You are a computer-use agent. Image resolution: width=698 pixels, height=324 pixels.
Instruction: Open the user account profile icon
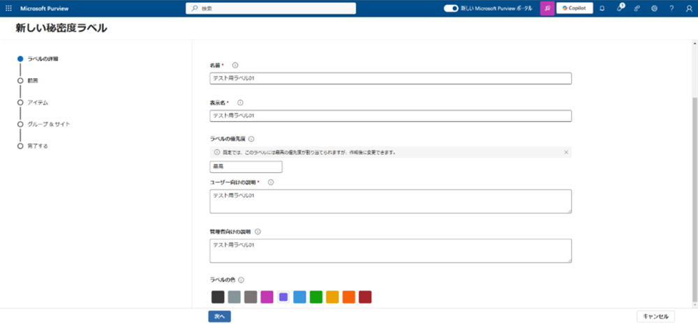[x=688, y=8]
